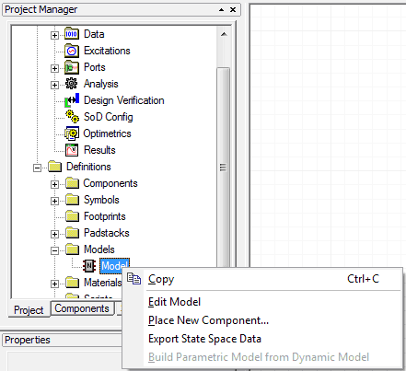Click the Excitations icon in the tree
This screenshot has height=371, width=406.
[x=72, y=51]
